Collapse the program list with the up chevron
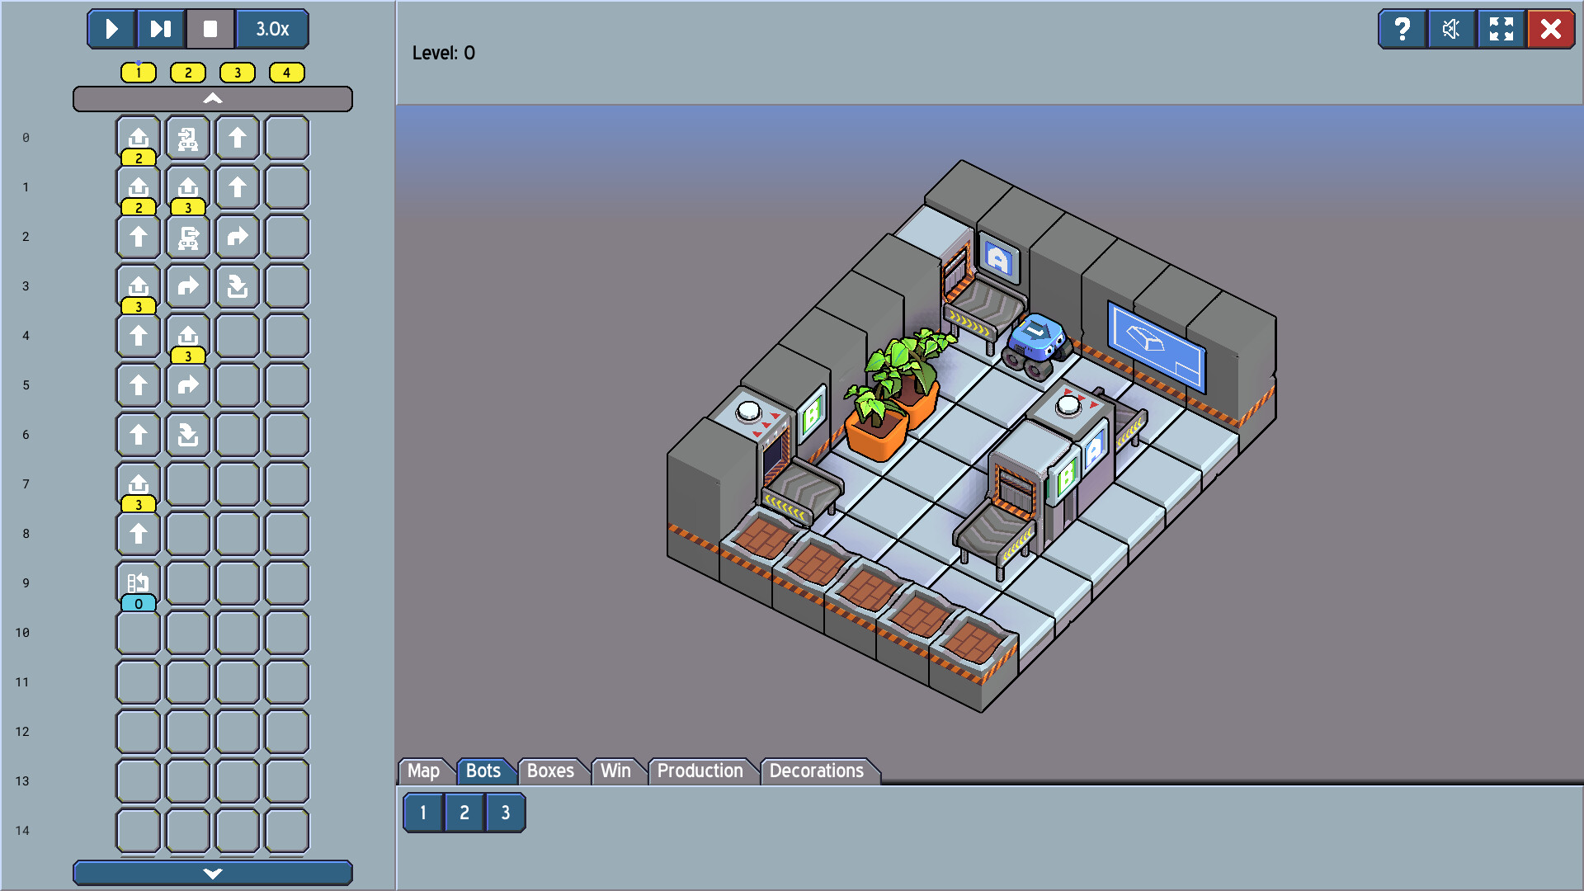The height and width of the screenshot is (891, 1584). pos(213,98)
